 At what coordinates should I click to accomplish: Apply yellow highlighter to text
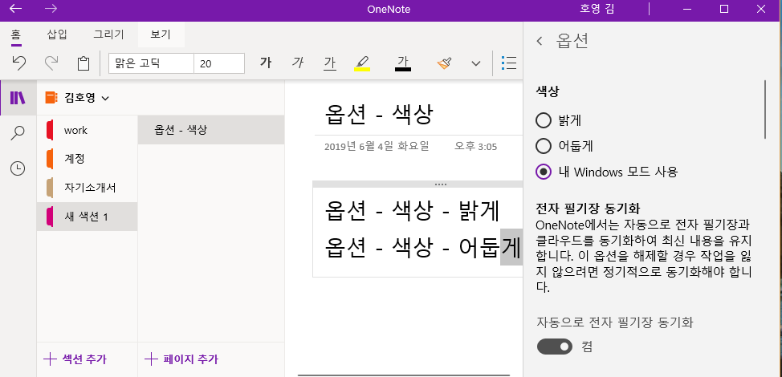pos(362,63)
